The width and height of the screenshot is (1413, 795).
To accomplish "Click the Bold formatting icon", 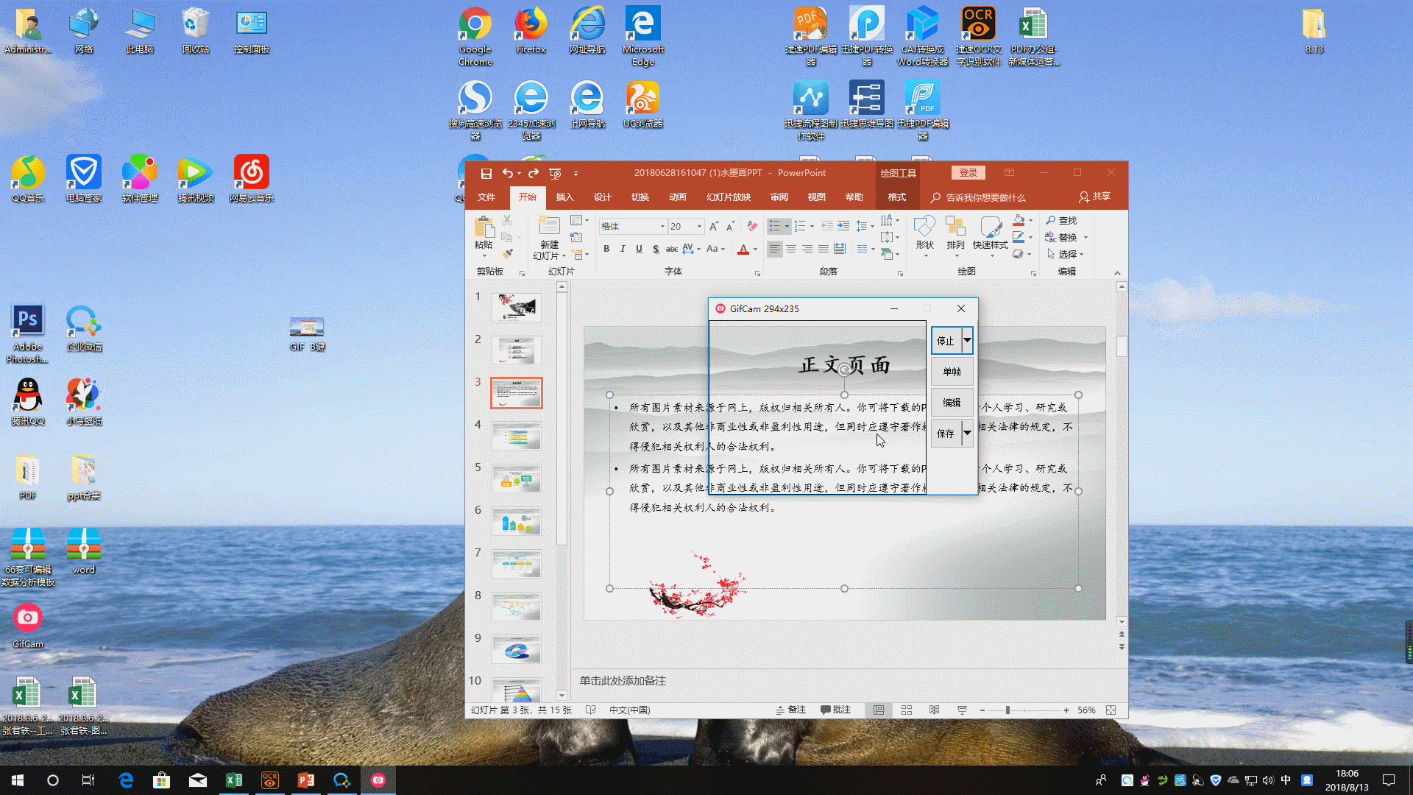I will coord(606,249).
